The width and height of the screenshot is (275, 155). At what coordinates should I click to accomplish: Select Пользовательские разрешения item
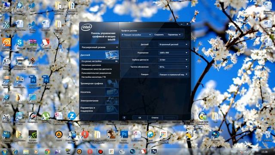(96, 73)
